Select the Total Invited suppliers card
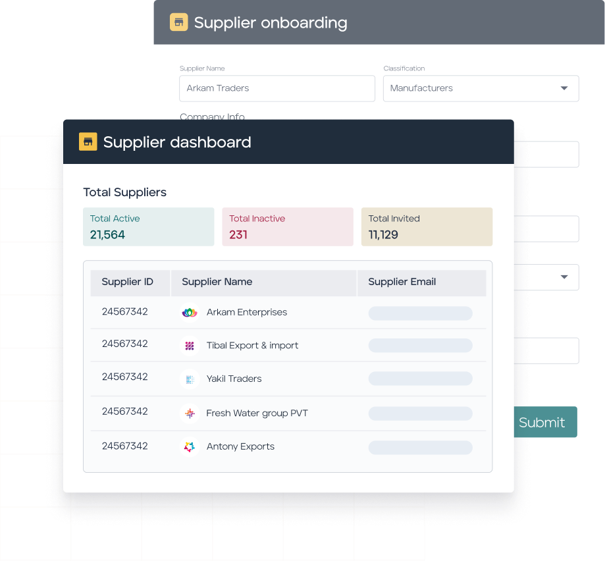The image size is (605, 561). 427,227
